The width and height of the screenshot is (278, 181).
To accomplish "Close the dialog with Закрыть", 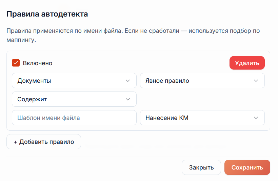I will pyautogui.click(x=201, y=167).
